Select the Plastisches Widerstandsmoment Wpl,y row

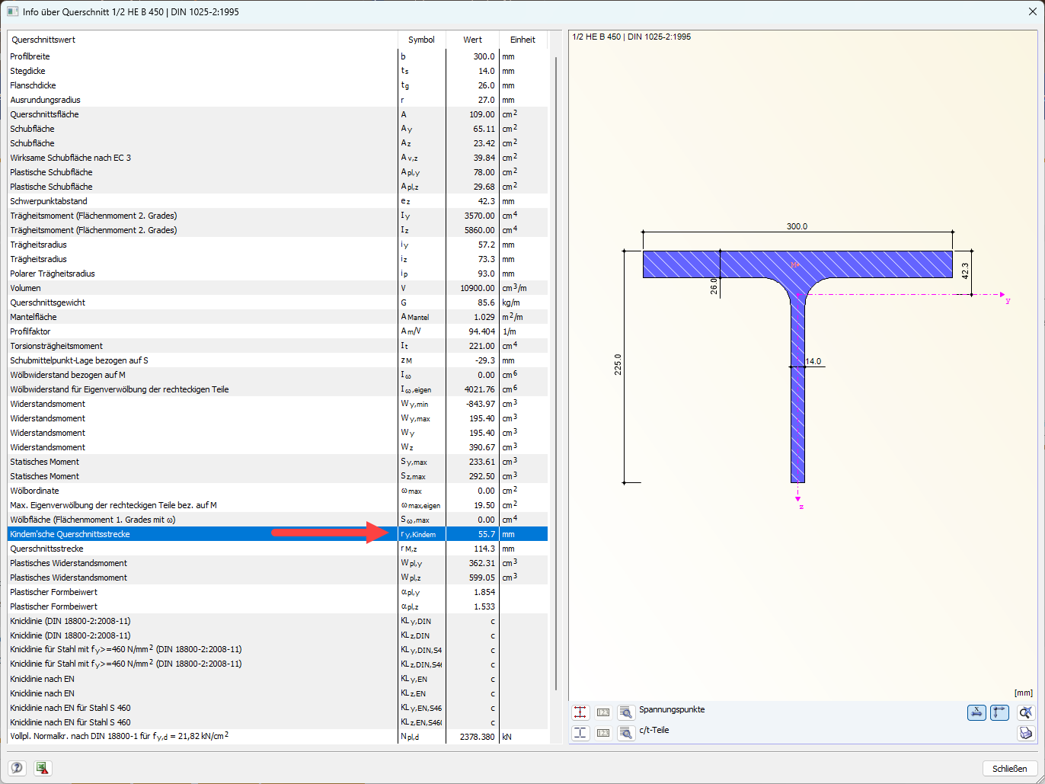(278, 563)
